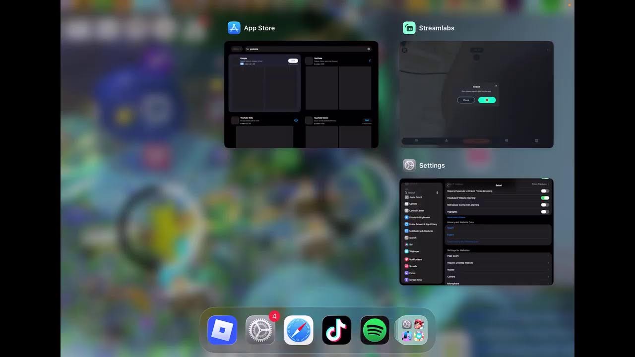This screenshot has height=357, width=635.
Task: Launch Spotify from the dock
Action: coord(375,330)
